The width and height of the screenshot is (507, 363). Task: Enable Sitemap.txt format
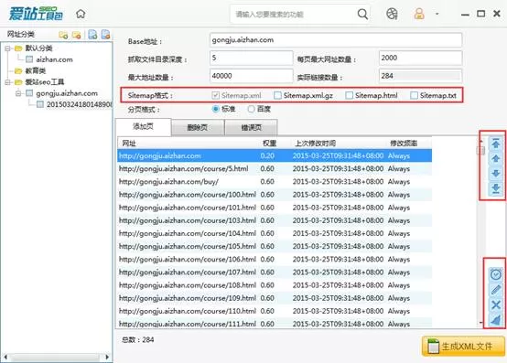pyautogui.click(x=414, y=95)
